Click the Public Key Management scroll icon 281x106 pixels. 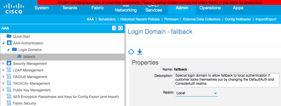tap(9, 90)
